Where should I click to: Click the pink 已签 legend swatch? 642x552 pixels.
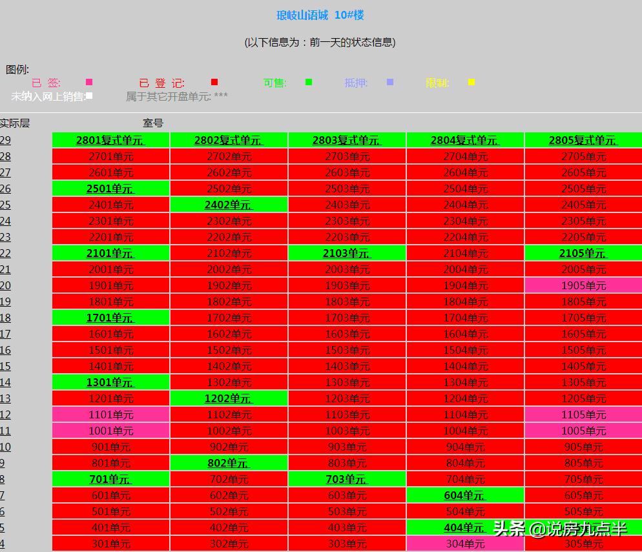[89, 82]
